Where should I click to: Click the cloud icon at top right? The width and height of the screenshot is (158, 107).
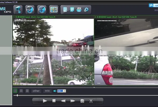tap(151, 5)
